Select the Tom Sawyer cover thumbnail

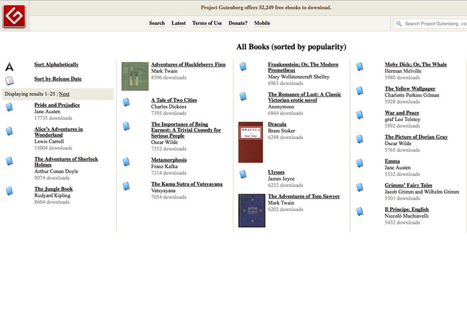[x=252, y=210]
